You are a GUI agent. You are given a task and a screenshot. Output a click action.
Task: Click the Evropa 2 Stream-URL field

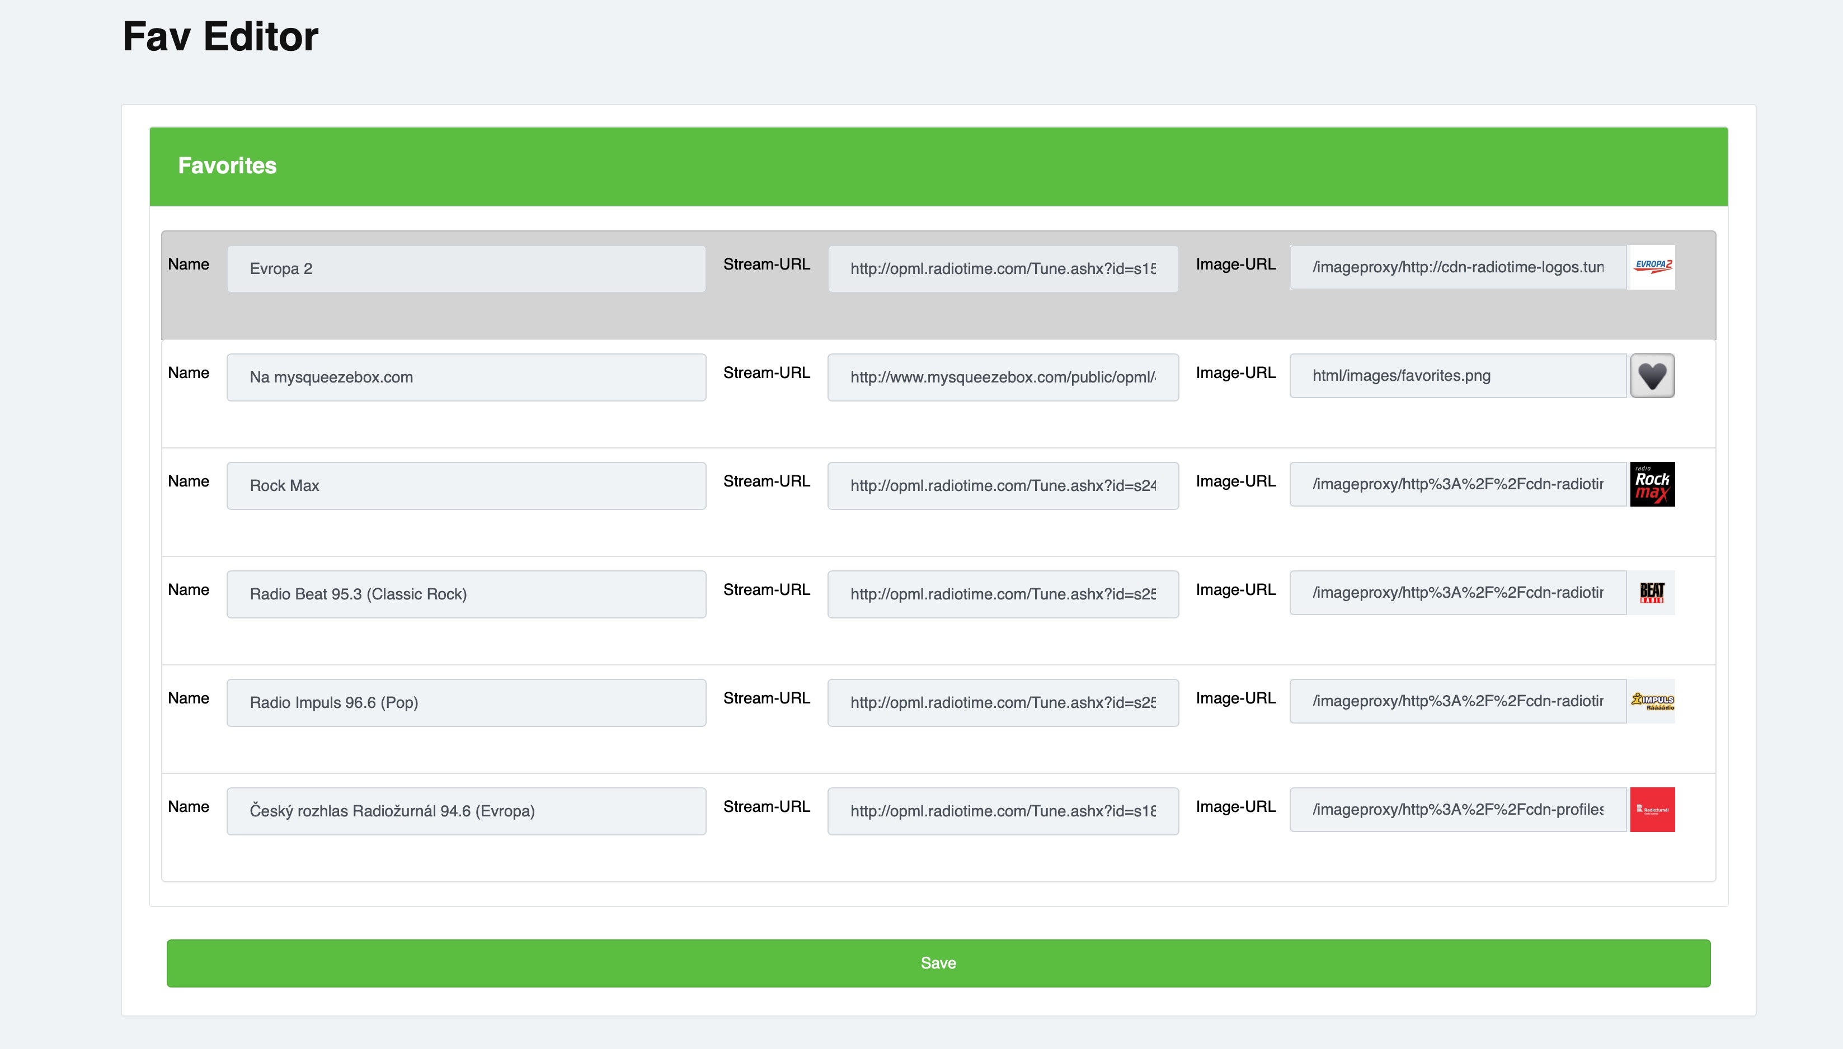(1003, 269)
